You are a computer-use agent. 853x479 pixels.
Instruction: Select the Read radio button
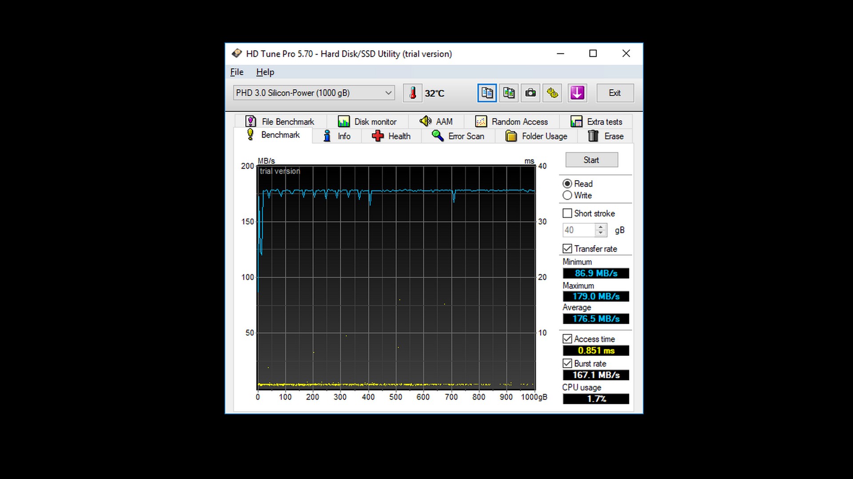pos(567,184)
